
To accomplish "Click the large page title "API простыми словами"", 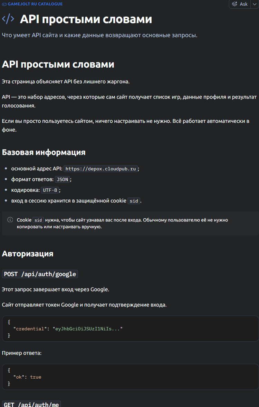I will [x=86, y=19].
